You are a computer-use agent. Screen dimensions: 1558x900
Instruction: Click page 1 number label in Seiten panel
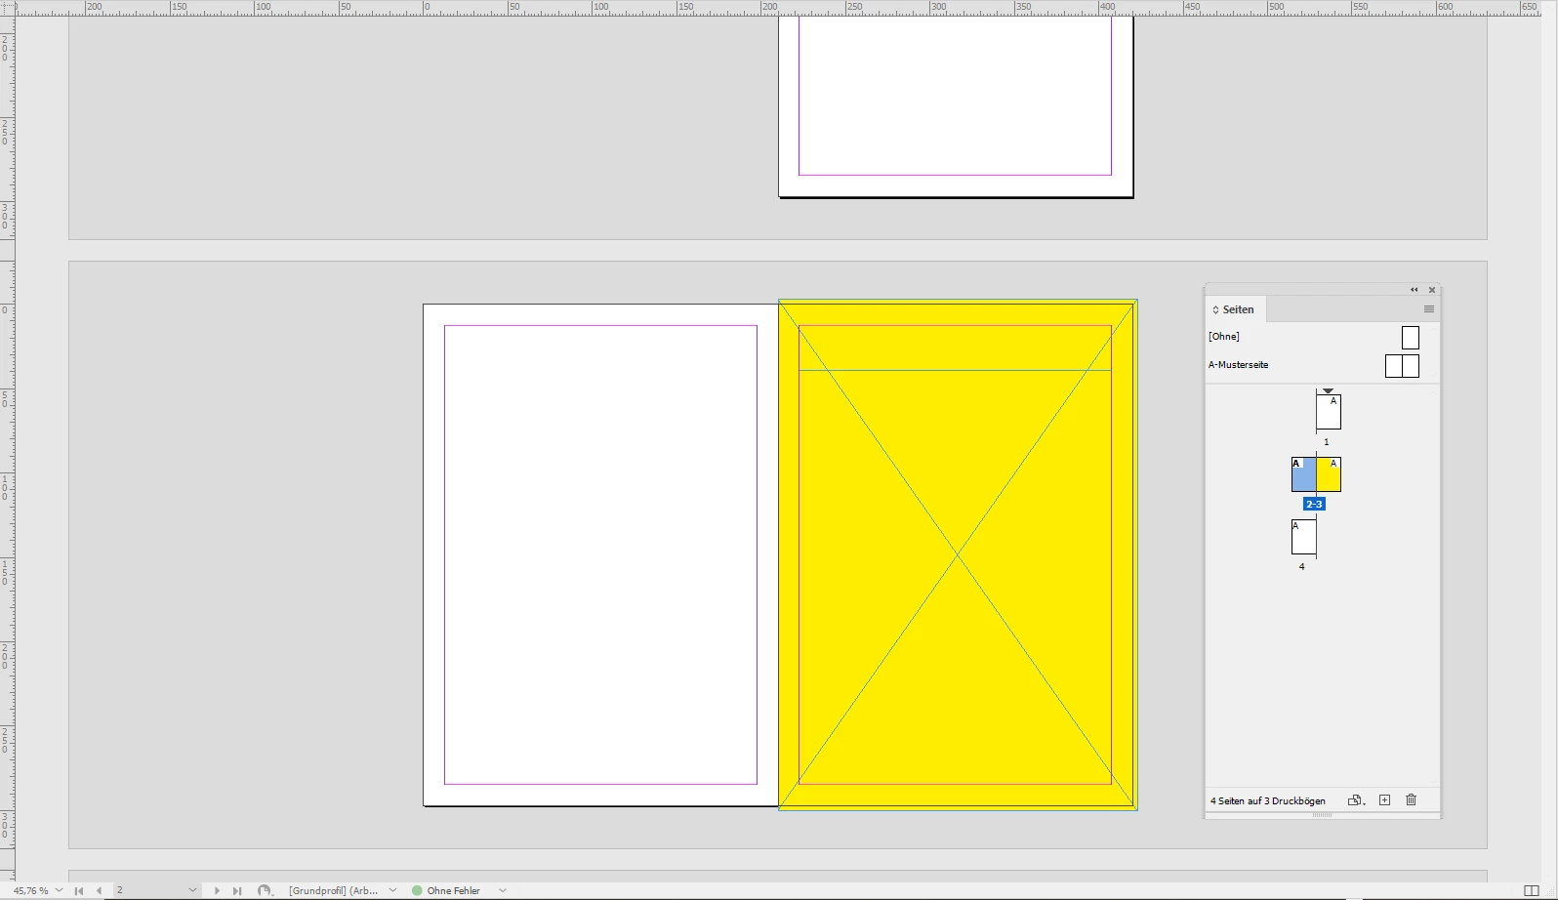1326,442
